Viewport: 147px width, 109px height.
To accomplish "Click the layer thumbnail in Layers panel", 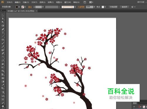I will 144,107.
